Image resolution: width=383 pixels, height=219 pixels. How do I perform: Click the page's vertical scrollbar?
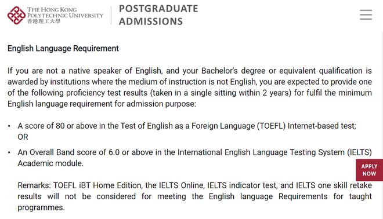tap(382, 125)
